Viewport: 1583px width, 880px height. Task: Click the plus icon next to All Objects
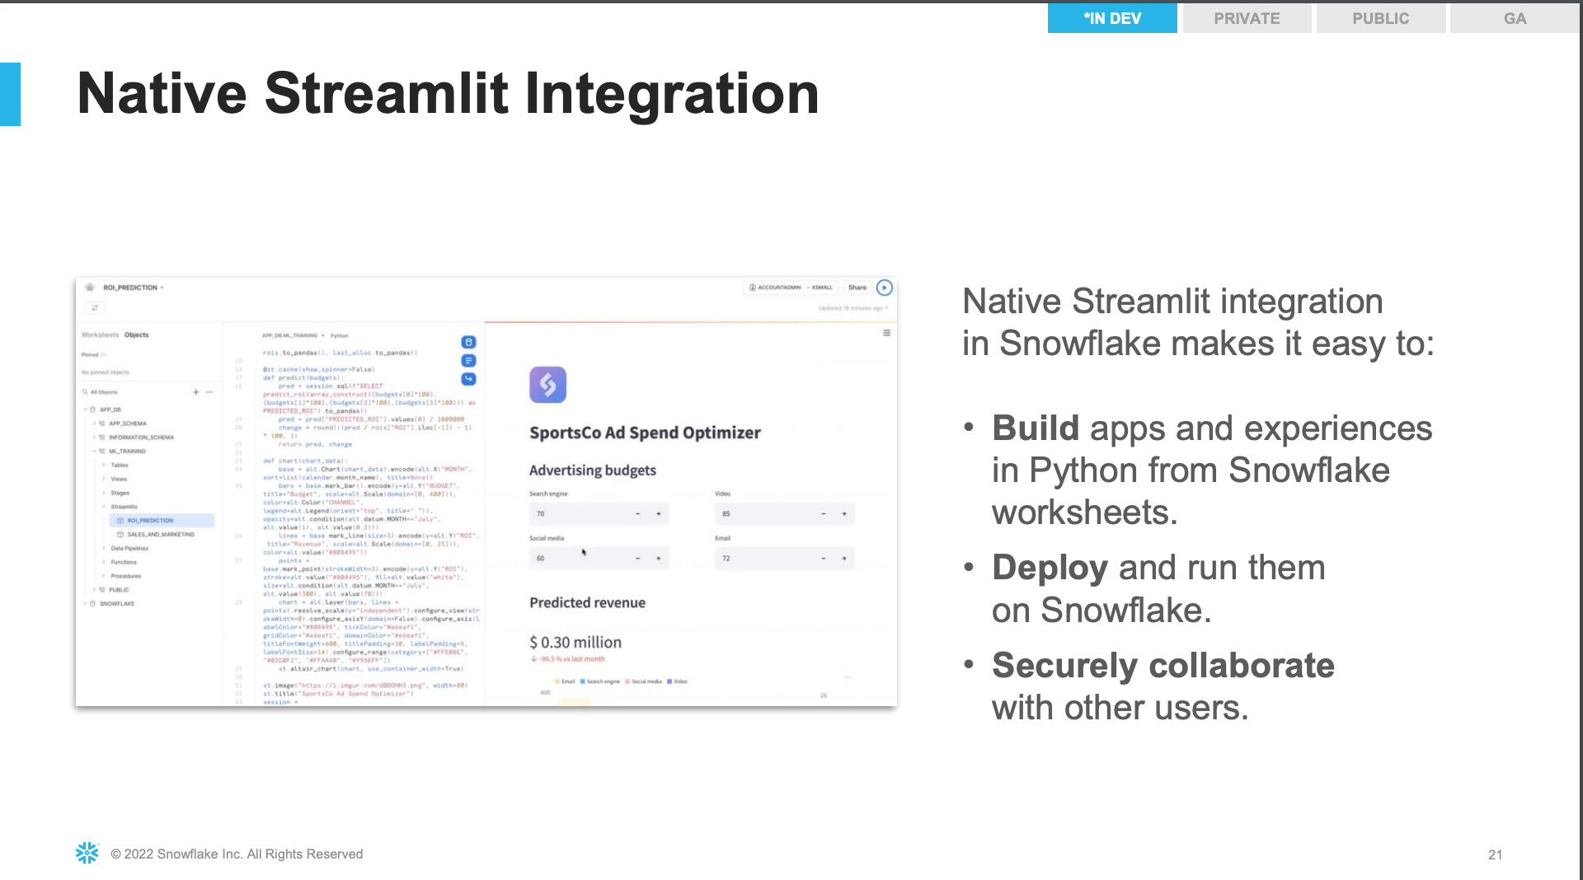(x=196, y=392)
